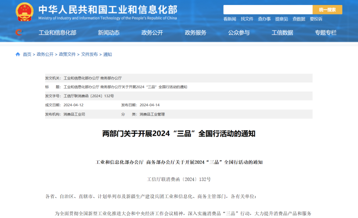This screenshot has height=218, width=358.
Task: Click the 找文件 quick link
Action: coord(247,19)
